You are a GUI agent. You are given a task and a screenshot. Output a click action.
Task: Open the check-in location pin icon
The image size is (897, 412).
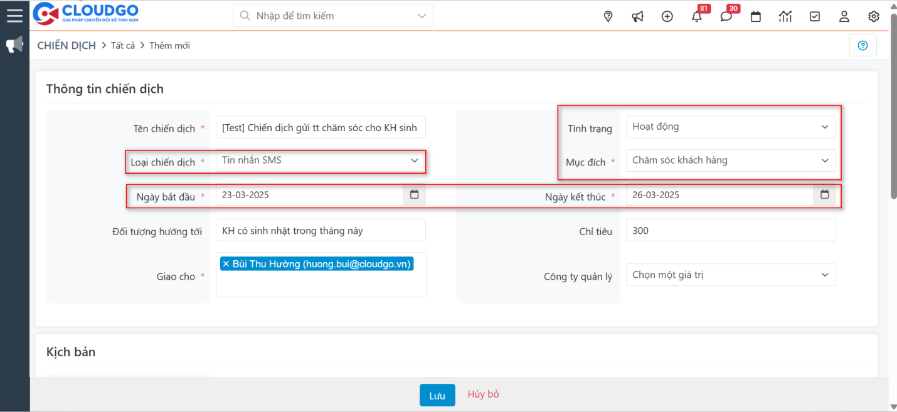coord(607,16)
